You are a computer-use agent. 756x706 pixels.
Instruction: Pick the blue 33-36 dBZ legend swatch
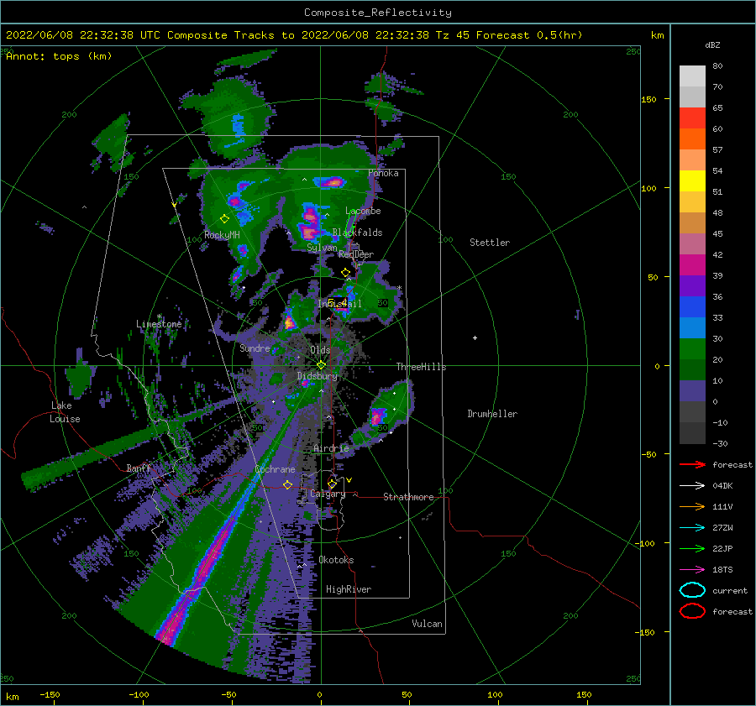pyautogui.click(x=692, y=307)
